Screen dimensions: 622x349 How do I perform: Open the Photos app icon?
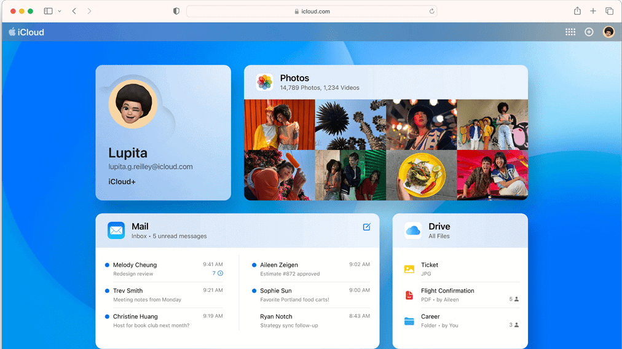pyautogui.click(x=264, y=82)
